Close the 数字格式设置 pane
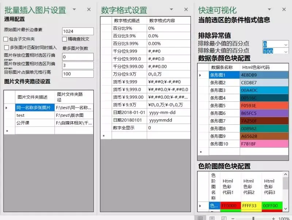 pyautogui.click(x=186, y=9)
